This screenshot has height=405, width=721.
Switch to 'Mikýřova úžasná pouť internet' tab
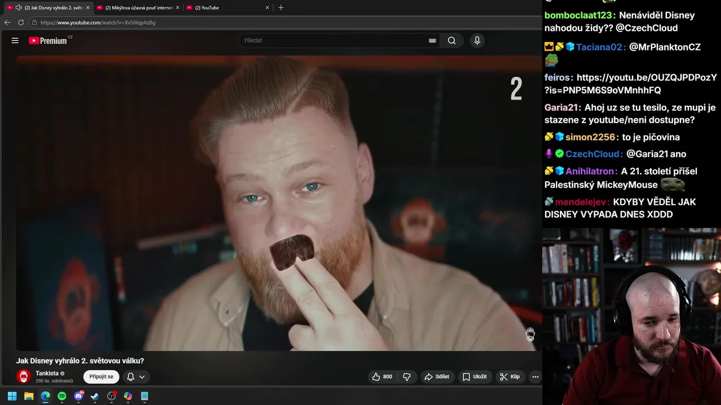pyautogui.click(x=139, y=8)
